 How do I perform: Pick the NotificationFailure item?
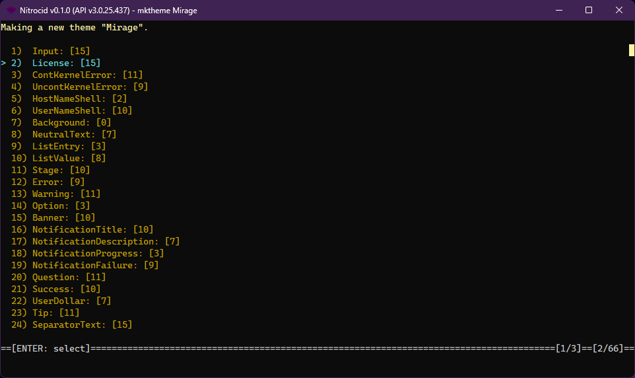[x=95, y=265]
